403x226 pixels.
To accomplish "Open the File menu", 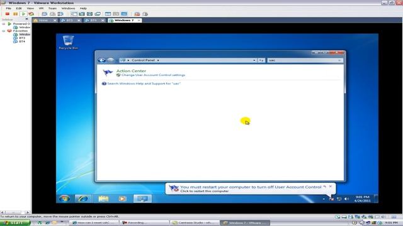I will [8, 8].
